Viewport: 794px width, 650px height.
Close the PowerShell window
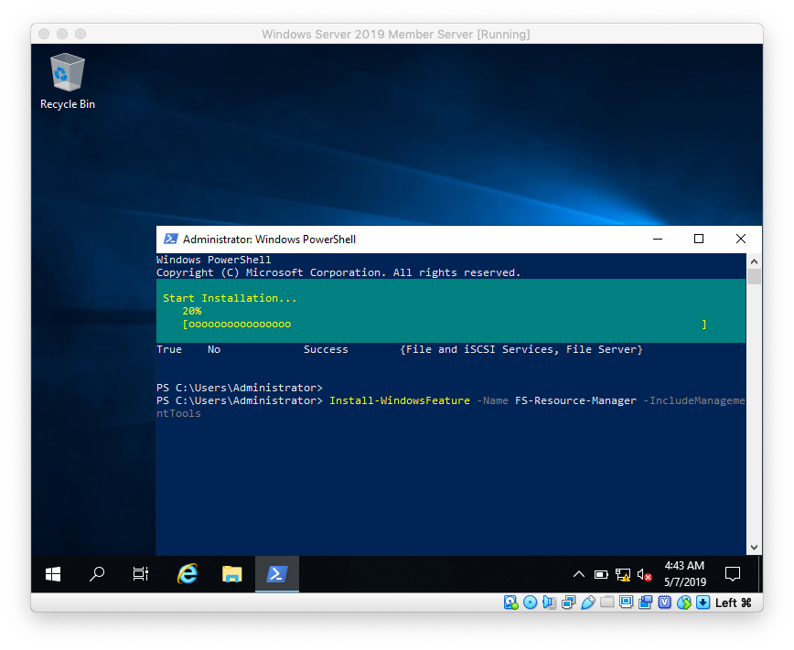[741, 239]
